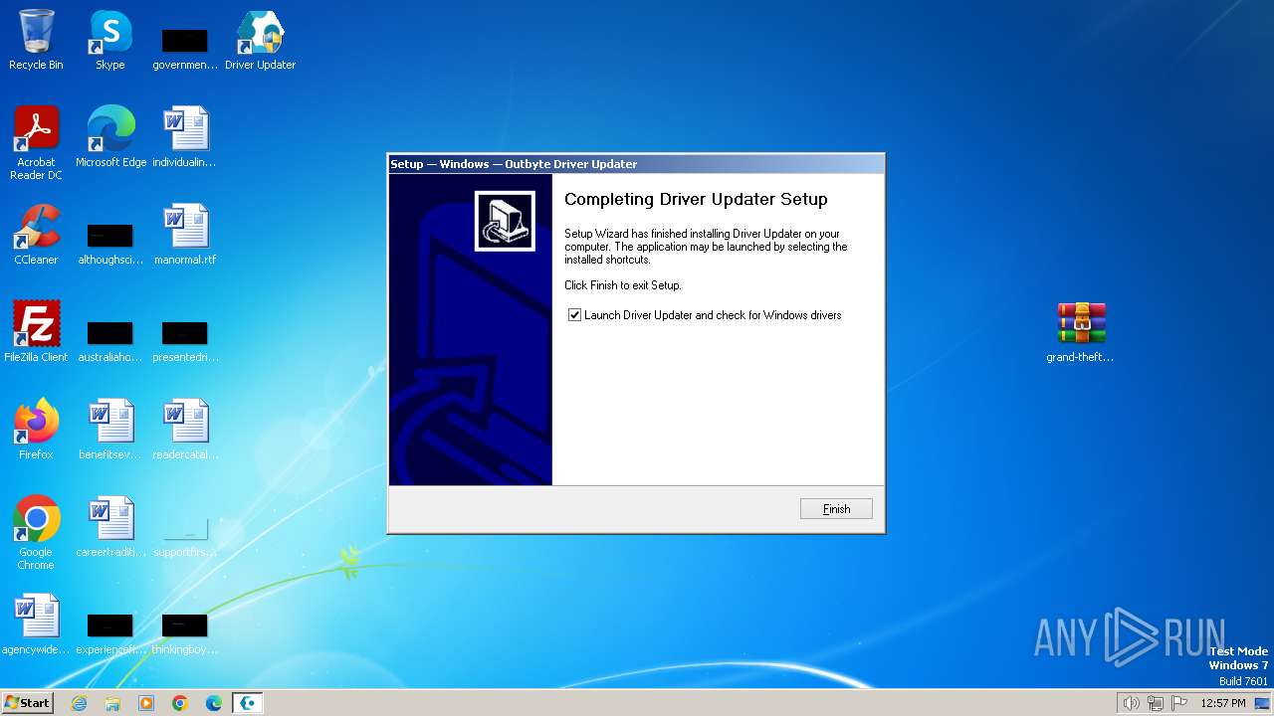
Task: Open the Action Center flag tray icon
Action: [1179, 703]
